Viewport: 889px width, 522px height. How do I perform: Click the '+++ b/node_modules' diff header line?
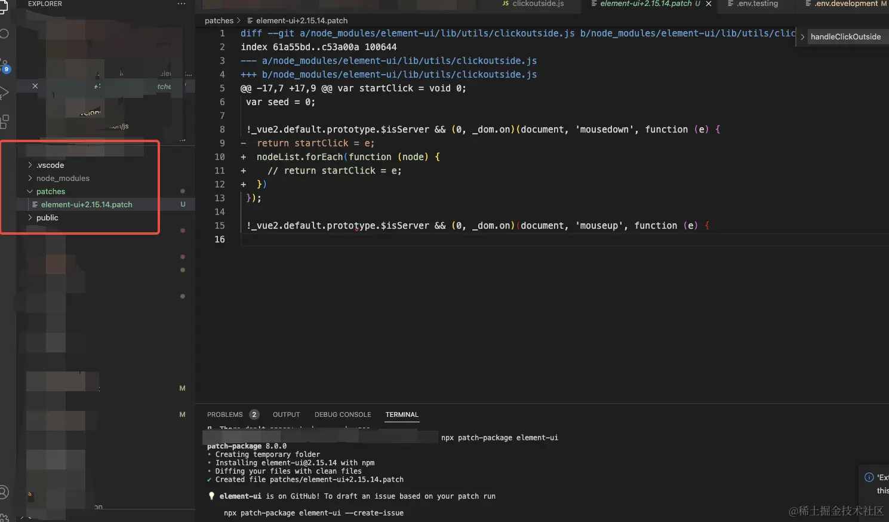[x=389, y=75]
